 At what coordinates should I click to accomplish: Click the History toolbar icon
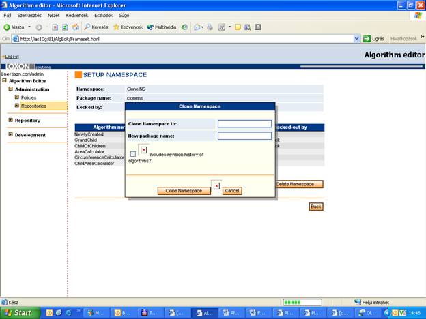point(184,27)
